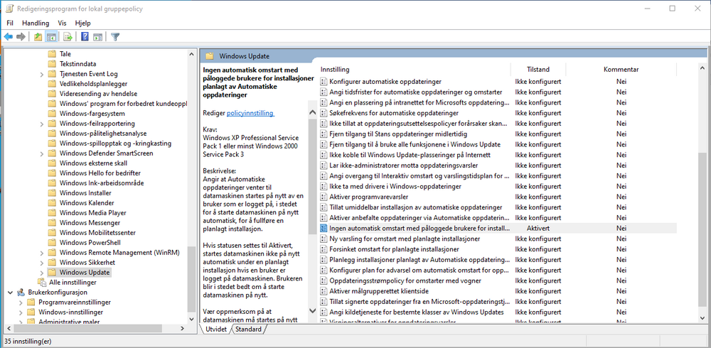Select the Alle innstillinger tree node
The image size is (711, 348).
pyautogui.click(x=73, y=282)
